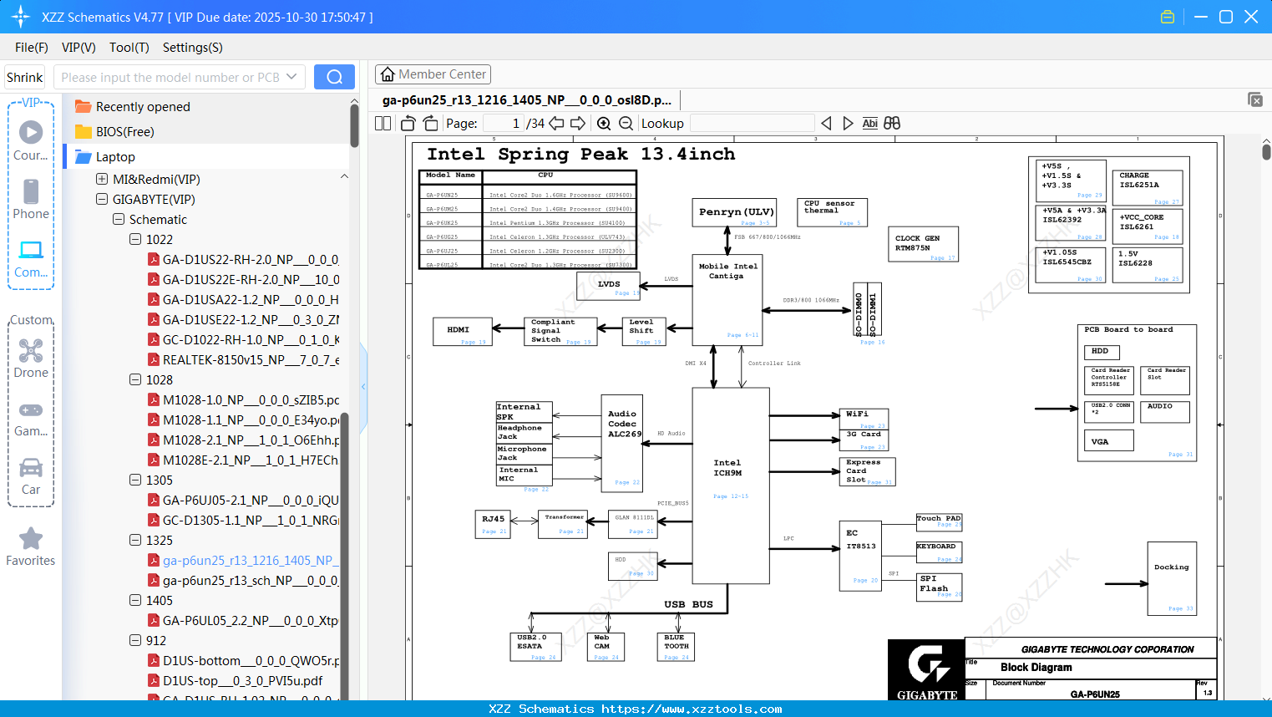Zoom out of the schematic

[x=626, y=124]
